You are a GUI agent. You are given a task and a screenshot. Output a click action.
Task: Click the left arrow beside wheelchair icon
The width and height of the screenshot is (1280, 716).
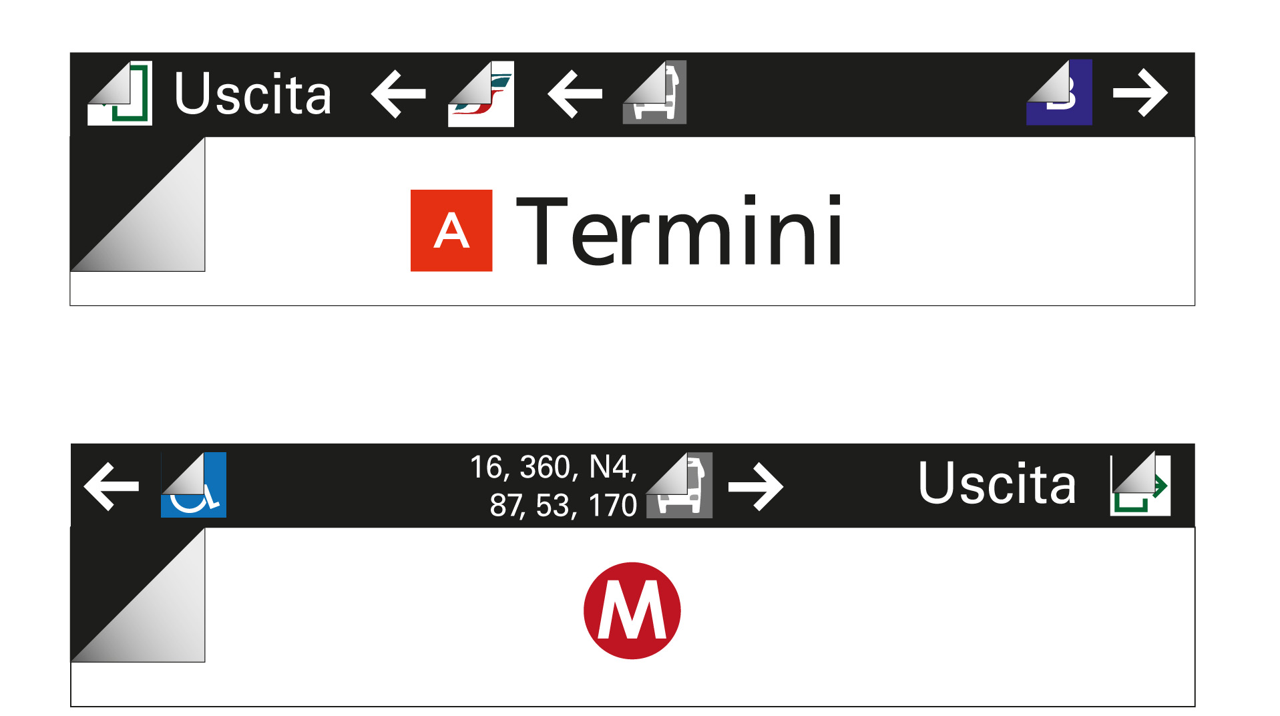coord(112,486)
